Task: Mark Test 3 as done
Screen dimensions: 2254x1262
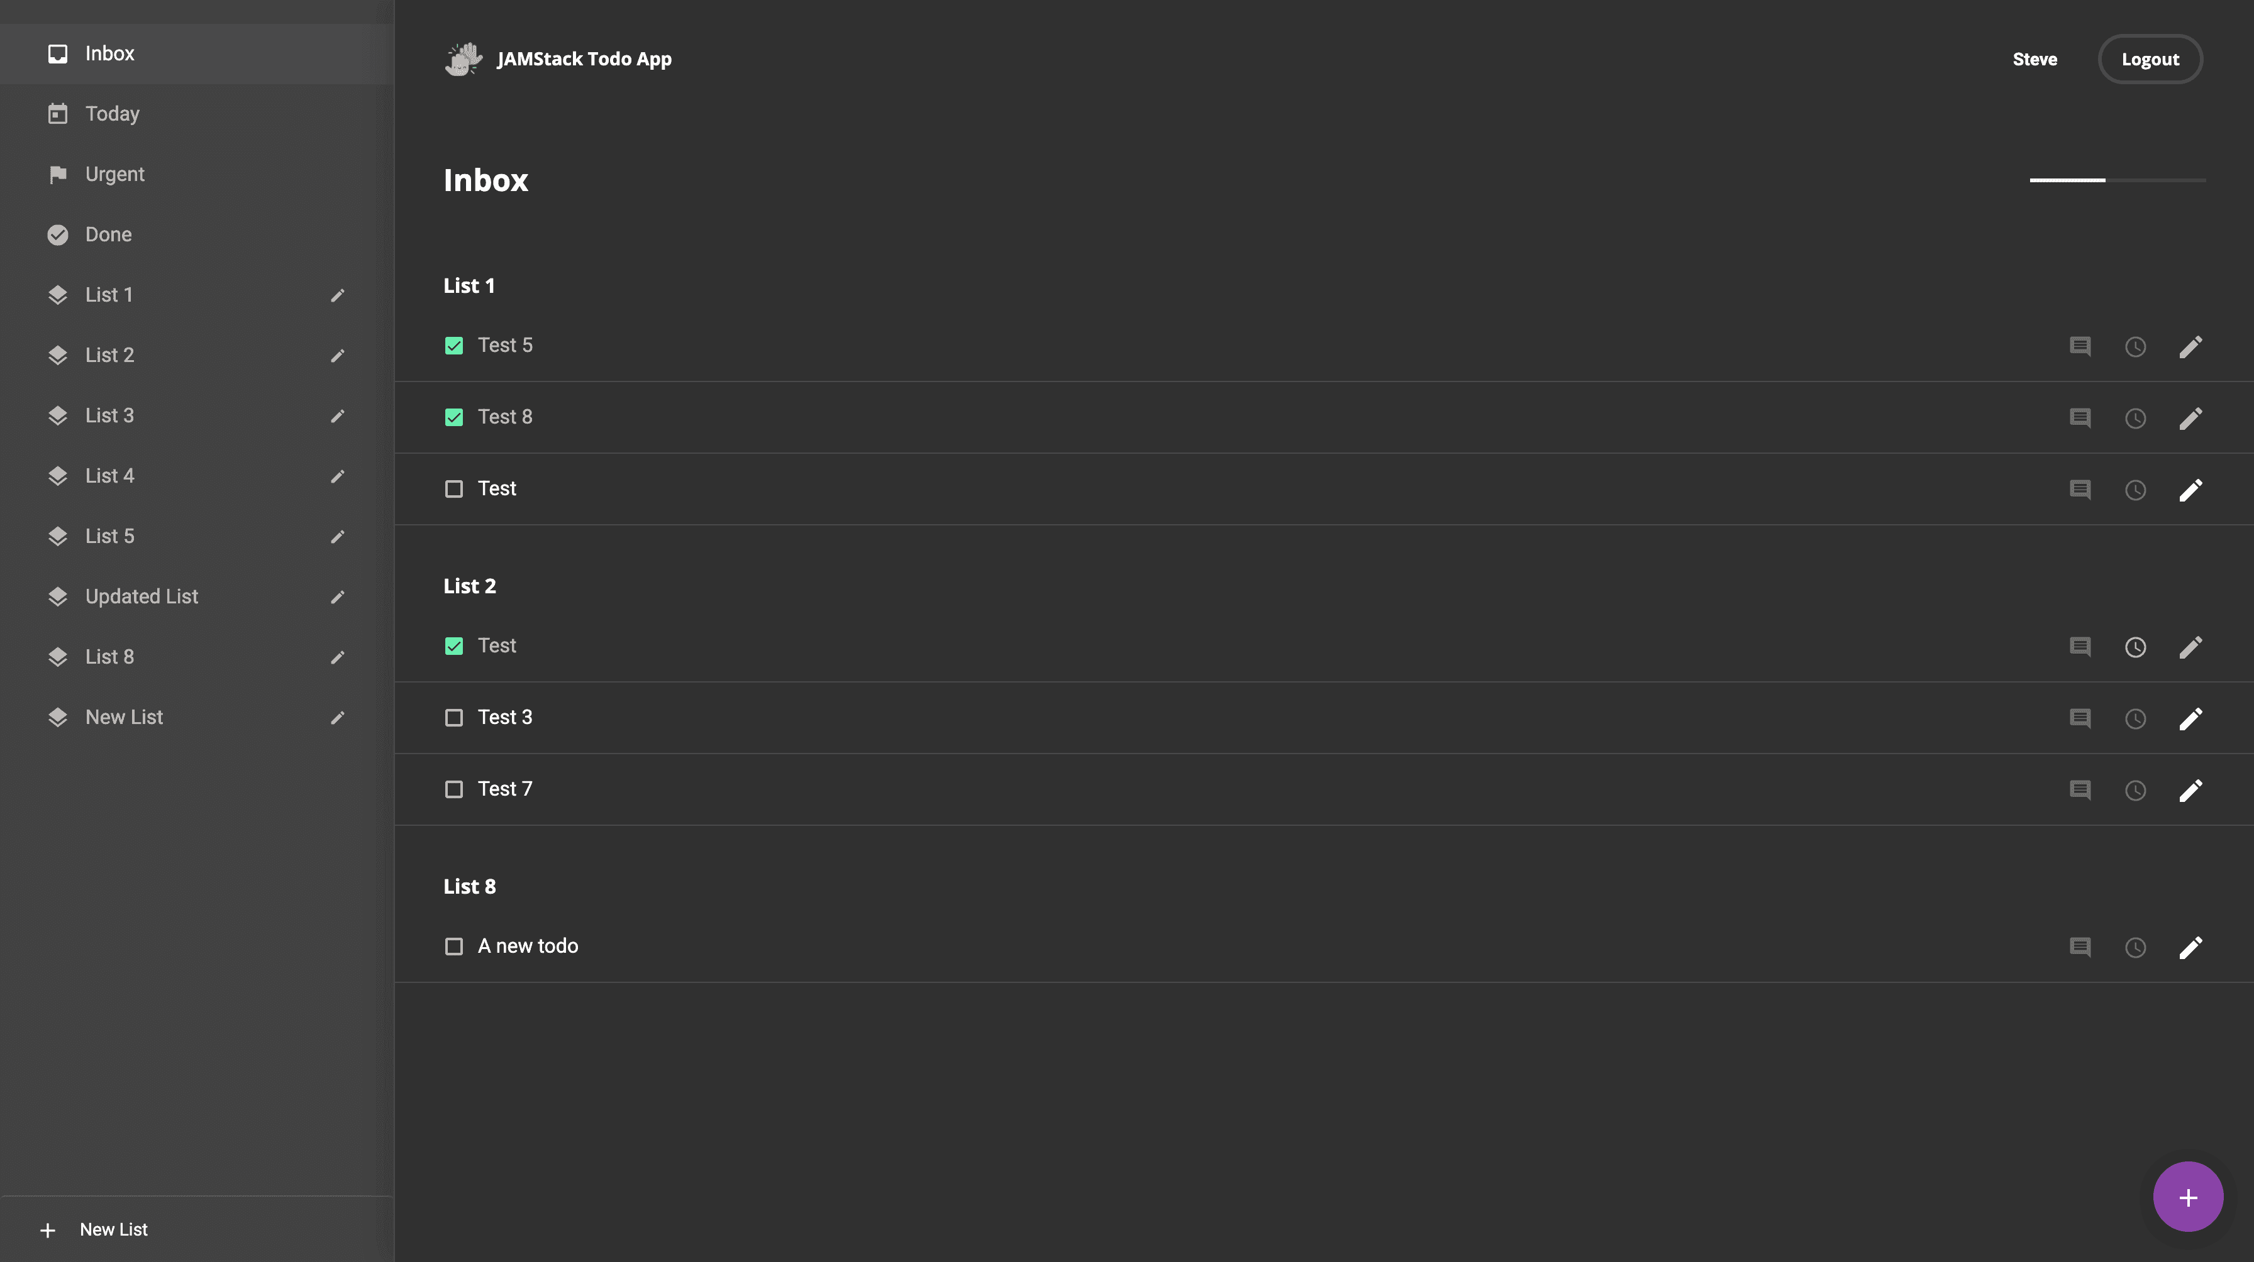Action: 453,718
